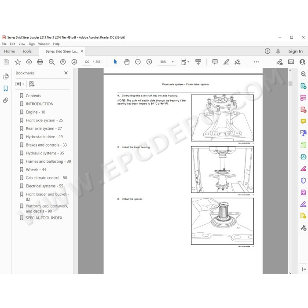Open the File menu

coord(4,44)
